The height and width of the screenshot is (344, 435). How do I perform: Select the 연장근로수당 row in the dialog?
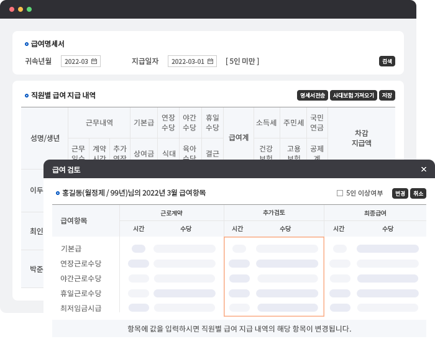(x=81, y=263)
